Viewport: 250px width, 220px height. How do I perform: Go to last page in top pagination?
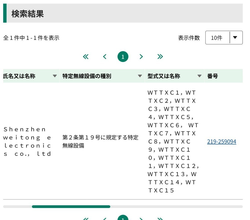[x=160, y=56]
